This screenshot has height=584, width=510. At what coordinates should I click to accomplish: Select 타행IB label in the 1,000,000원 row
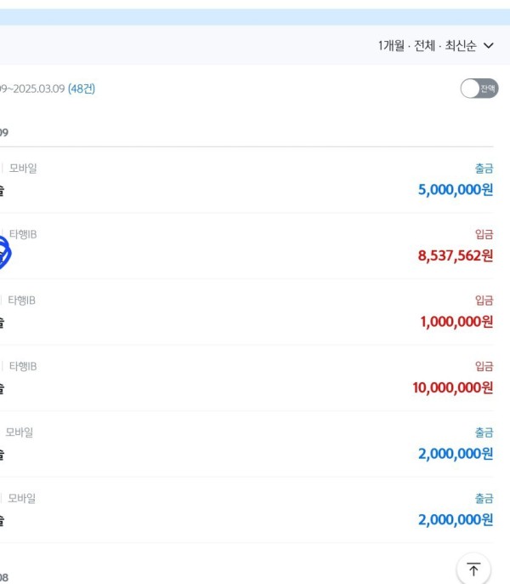tap(22, 301)
